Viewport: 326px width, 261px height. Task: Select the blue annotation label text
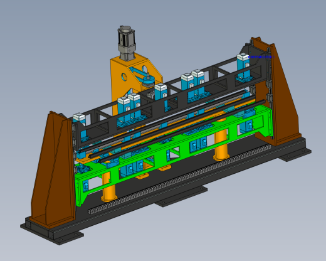[x=261, y=57]
